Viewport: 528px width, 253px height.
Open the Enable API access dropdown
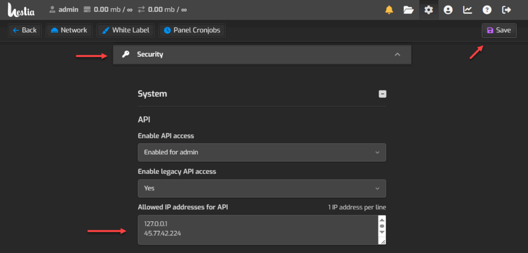click(x=261, y=152)
